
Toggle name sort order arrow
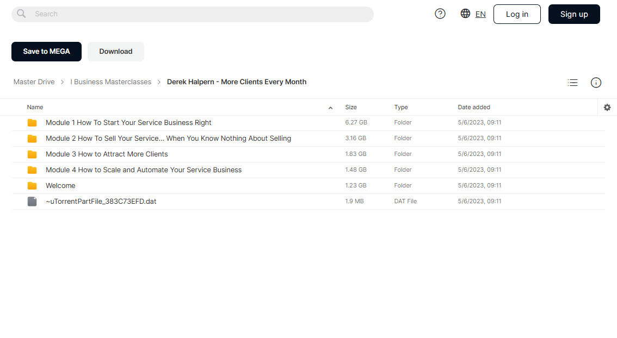(331, 108)
